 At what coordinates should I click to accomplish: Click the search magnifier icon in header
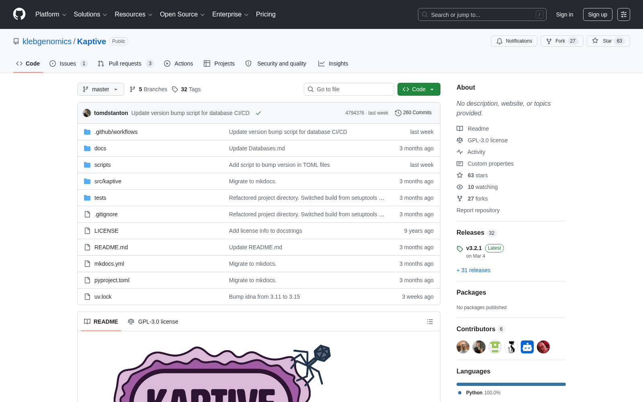425,14
